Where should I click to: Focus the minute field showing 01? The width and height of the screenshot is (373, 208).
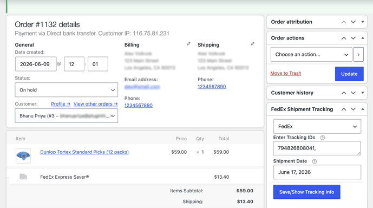(x=98, y=64)
